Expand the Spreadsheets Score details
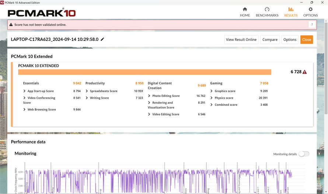Image resolution: width=328 pixels, height=194 pixels. pyautogui.click(x=103, y=91)
